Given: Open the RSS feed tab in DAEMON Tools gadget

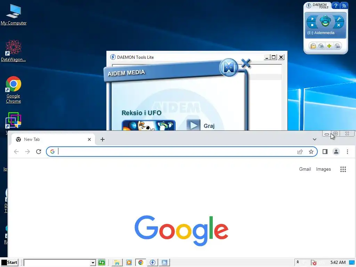Looking at the screenshot, I should tap(344, 6).
